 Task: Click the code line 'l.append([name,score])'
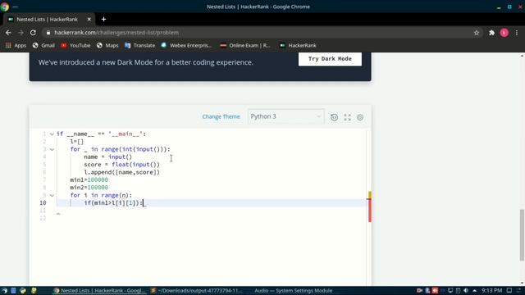click(122, 172)
